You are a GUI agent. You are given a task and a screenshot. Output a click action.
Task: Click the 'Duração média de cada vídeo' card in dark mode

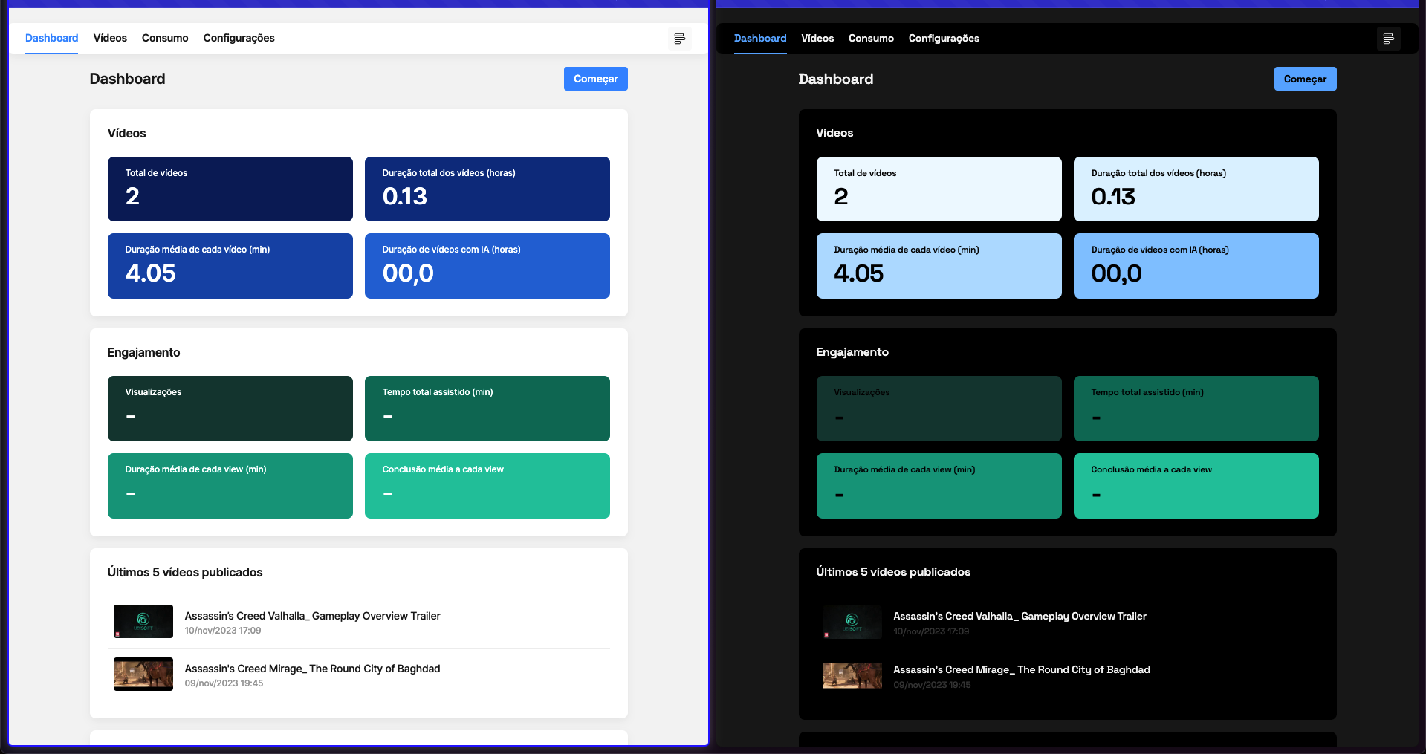939,266
